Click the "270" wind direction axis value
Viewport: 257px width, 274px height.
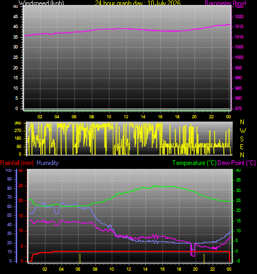point(18,131)
